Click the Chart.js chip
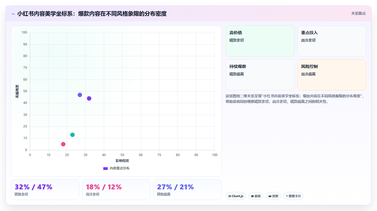The image size is (377, 211). pos(236,196)
